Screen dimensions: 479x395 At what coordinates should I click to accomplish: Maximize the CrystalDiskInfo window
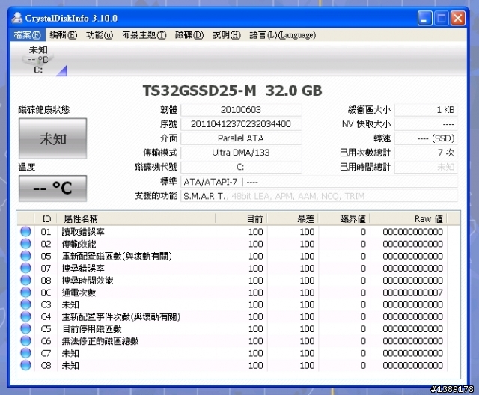(x=441, y=18)
